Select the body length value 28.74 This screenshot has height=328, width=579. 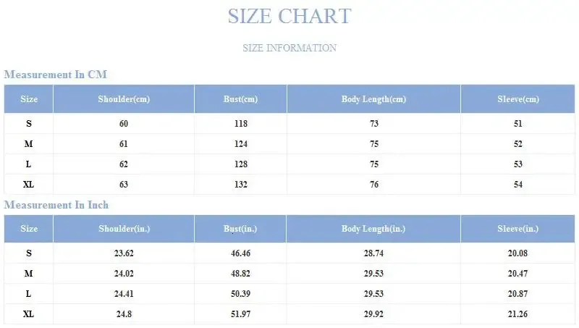pos(373,253)
